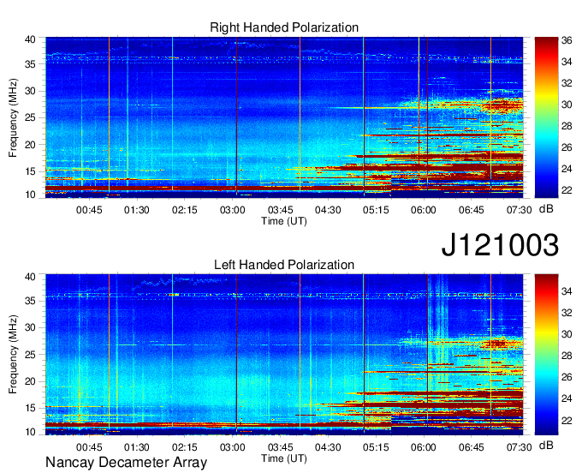Click the 35 MHz tick on the Right Handed plot
This screenshot has width=582, height=473.
click(30, 64)
